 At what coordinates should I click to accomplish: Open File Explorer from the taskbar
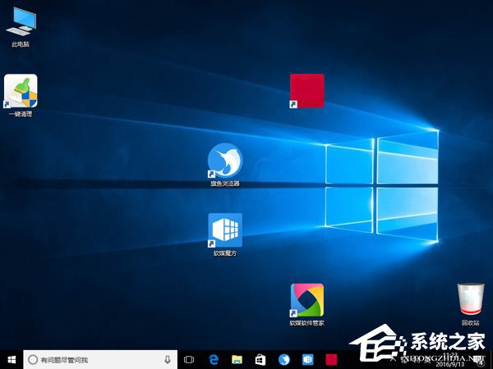coord(237,360)
